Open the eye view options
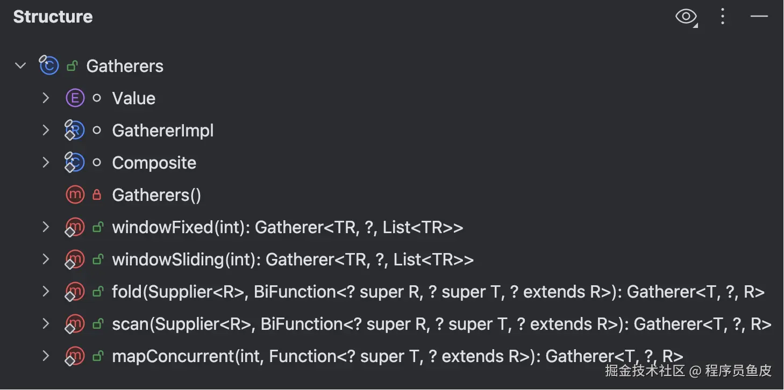The image size is (784, 390). click(x=686, y=17)
